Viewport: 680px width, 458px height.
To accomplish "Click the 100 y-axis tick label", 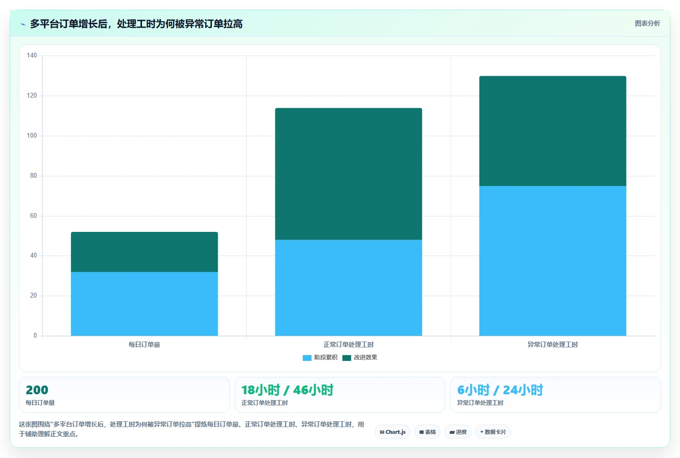I will coord(32,136).
